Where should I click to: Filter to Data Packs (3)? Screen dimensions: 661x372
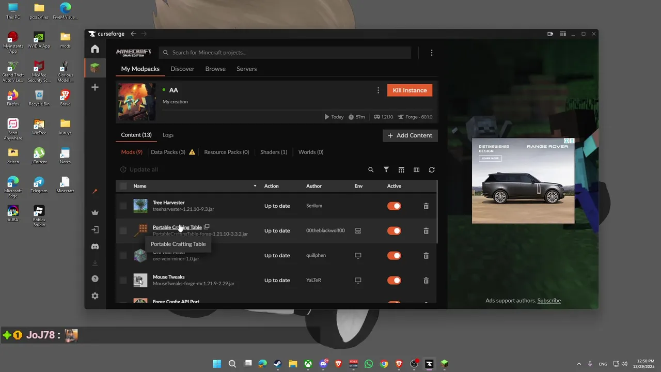point(168,152)
